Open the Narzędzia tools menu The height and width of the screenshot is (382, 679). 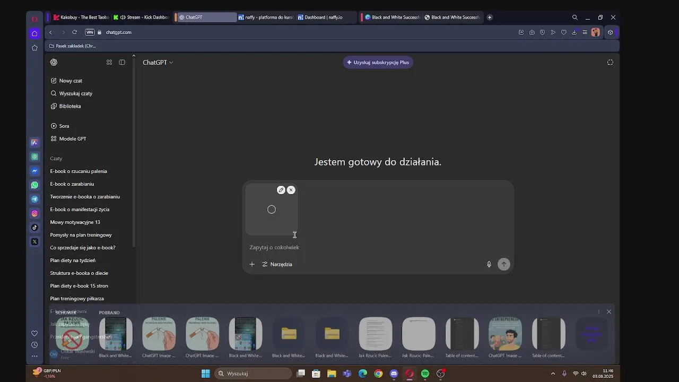click(277, 264)
